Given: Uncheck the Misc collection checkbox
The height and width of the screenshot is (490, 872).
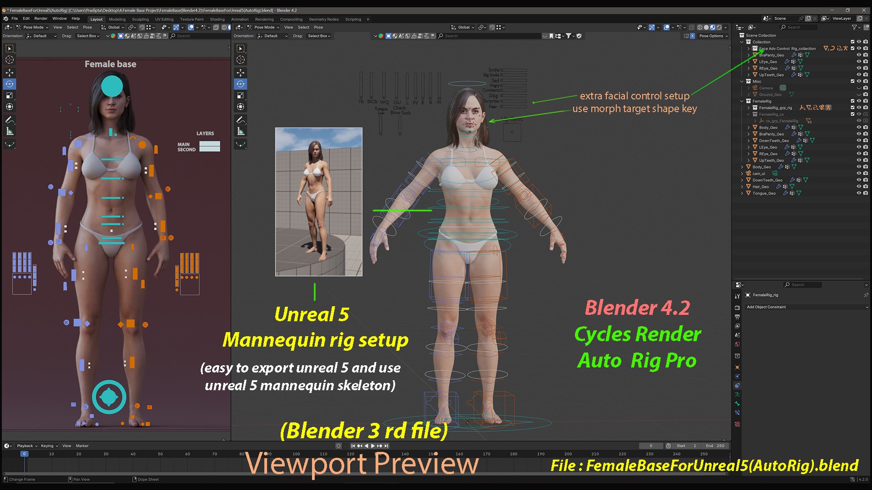Looking at the screenshot, I should click(x=852, y=81).
